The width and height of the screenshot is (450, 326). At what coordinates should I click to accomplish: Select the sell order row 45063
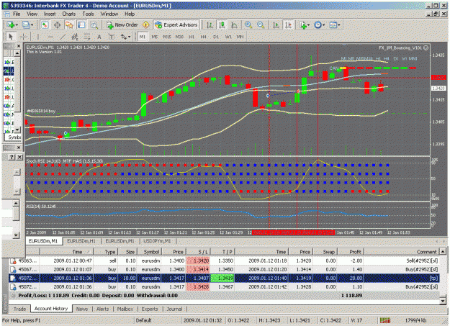[224, 261]
